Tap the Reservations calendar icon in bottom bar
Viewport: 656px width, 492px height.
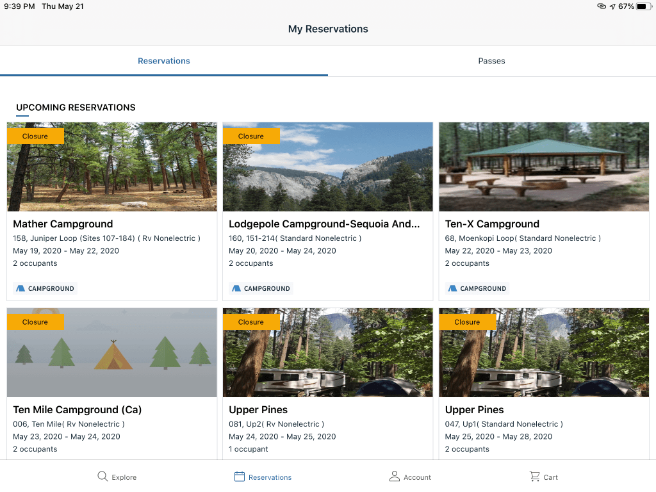(x=240, y=477)
